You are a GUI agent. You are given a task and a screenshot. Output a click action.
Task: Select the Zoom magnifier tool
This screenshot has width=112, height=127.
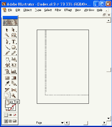(14, 95)
